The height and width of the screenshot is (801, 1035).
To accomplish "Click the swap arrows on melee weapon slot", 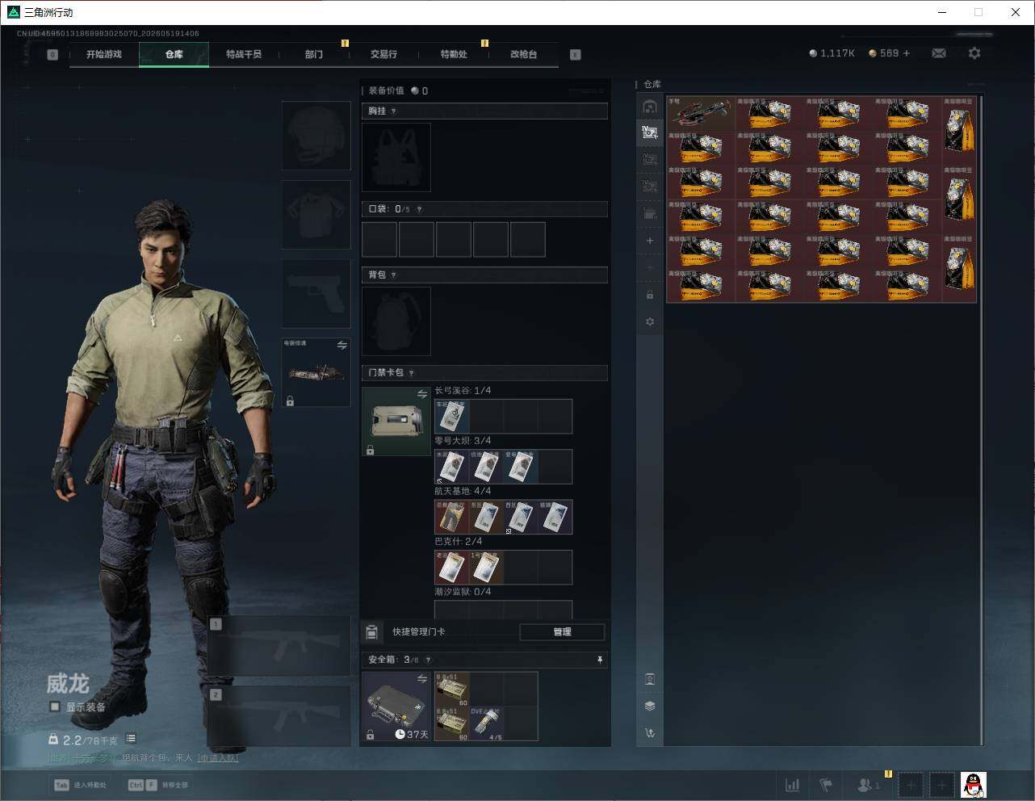I will [342, 346].
